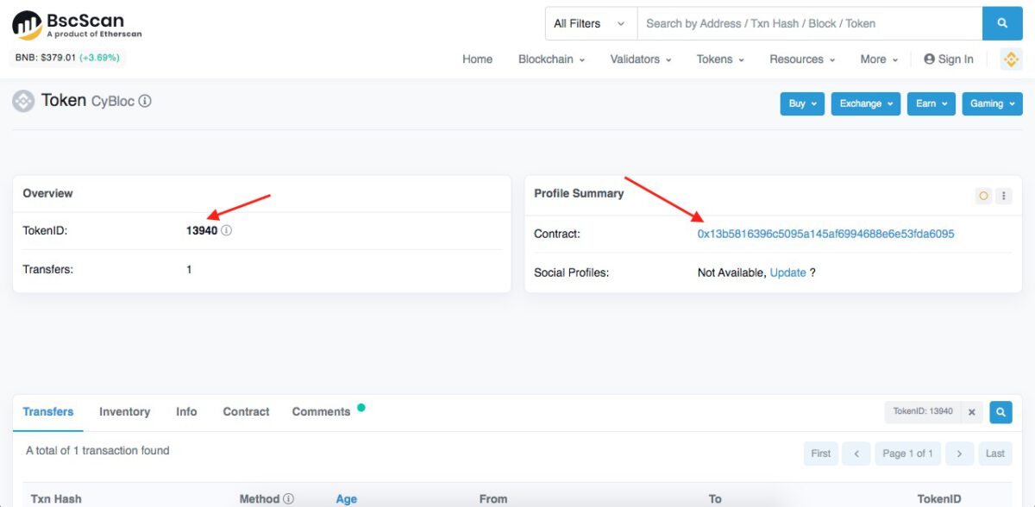Viewport: 1035px width, 507px height.
Task: Click the Profile Summary card title
Action: pyautogui.click(x=579, y=193)
